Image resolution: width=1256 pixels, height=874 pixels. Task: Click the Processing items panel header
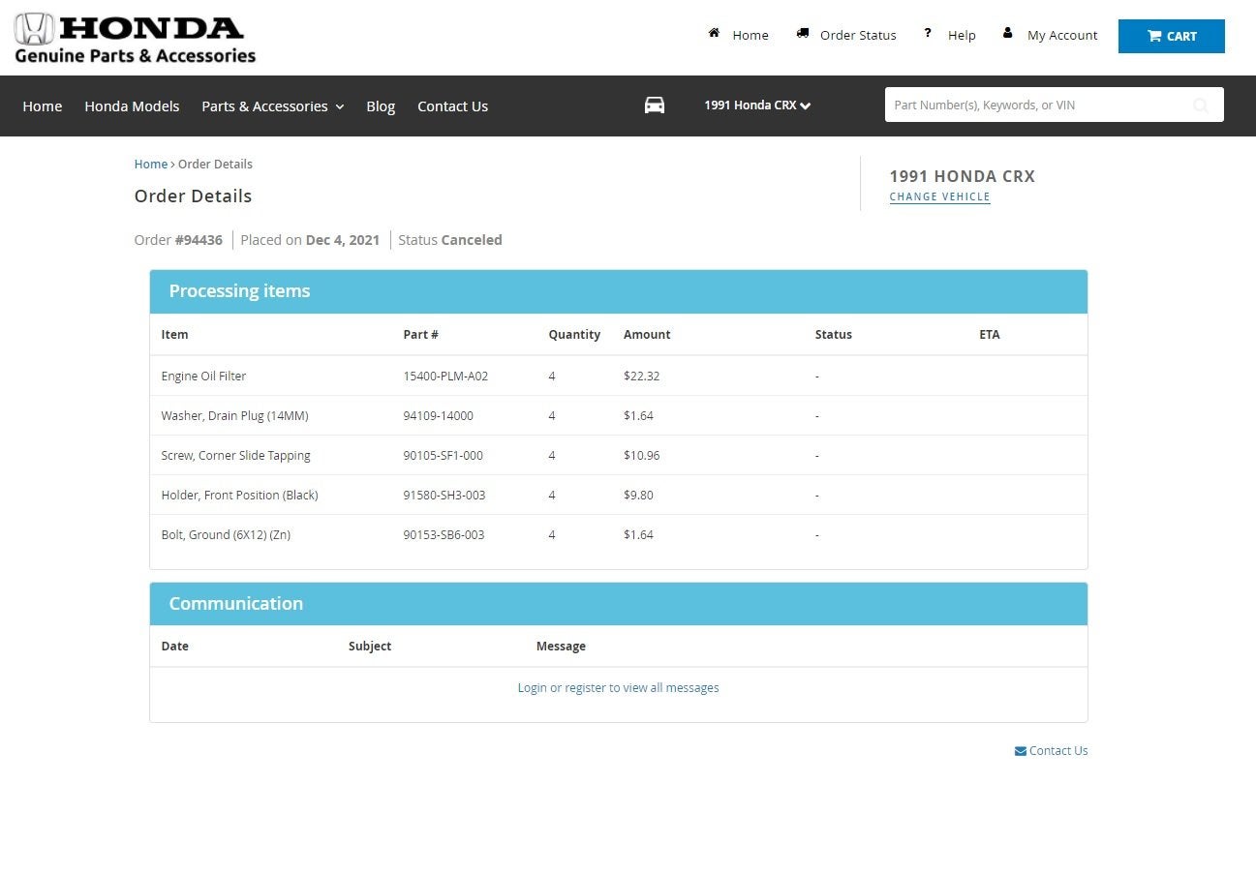tap(618, 291)
